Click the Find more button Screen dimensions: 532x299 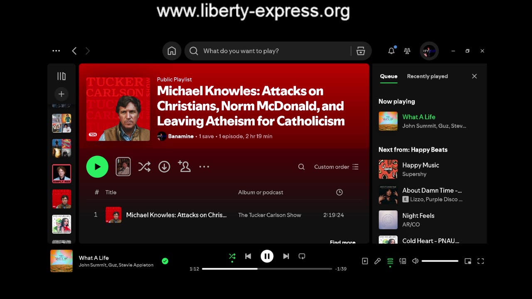(x=342, y=242)
